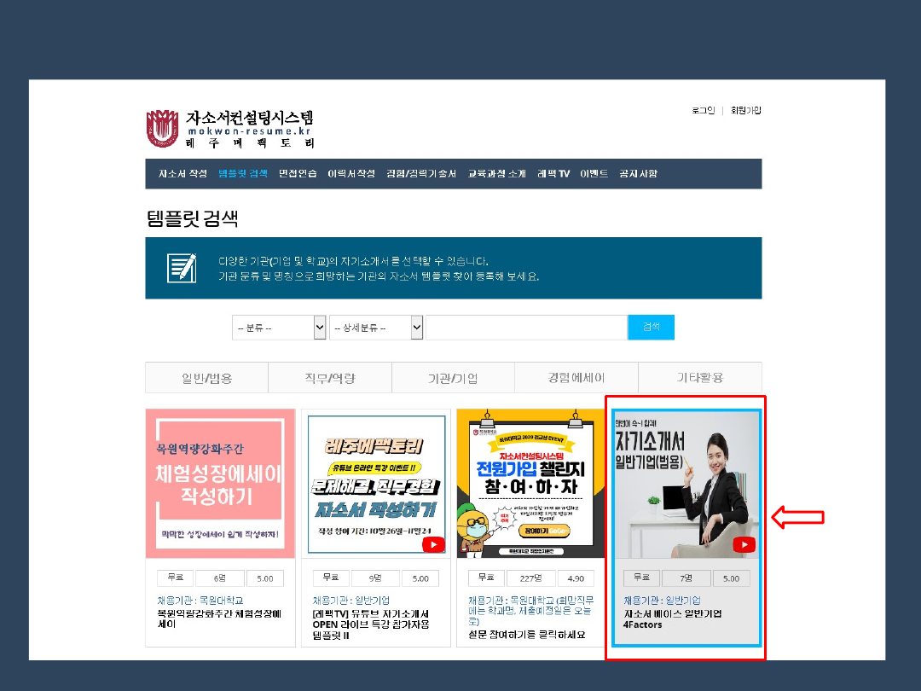Expand the 분류 category dropdown
The width and height of the screenshot is (921, 691).
coord(279,328)
